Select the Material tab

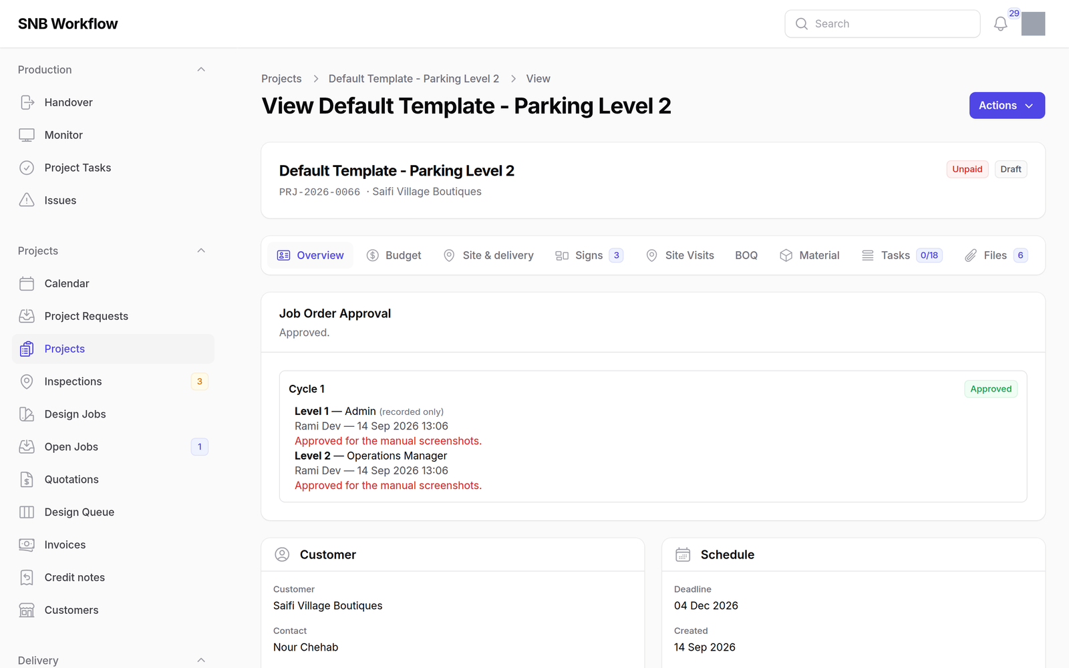coord(810,255)
